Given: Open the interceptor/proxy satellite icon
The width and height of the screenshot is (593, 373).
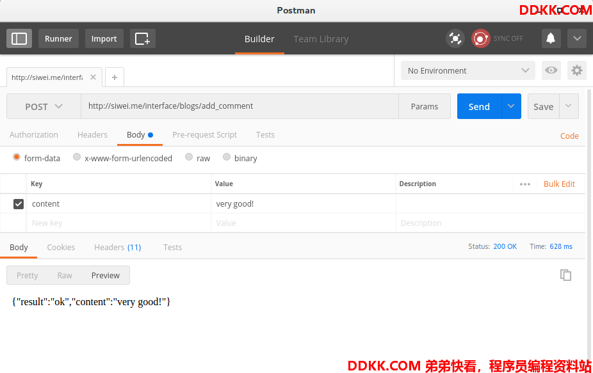Looking at the screenshot, I should point(455,38).
